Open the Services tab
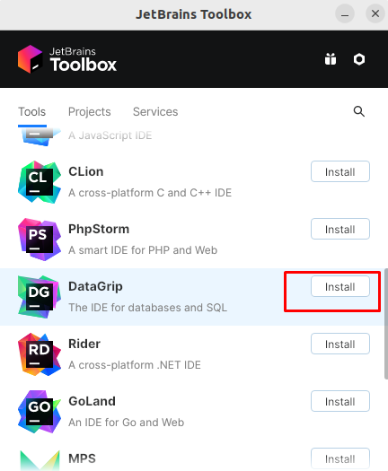 click(x=155, y=112)
